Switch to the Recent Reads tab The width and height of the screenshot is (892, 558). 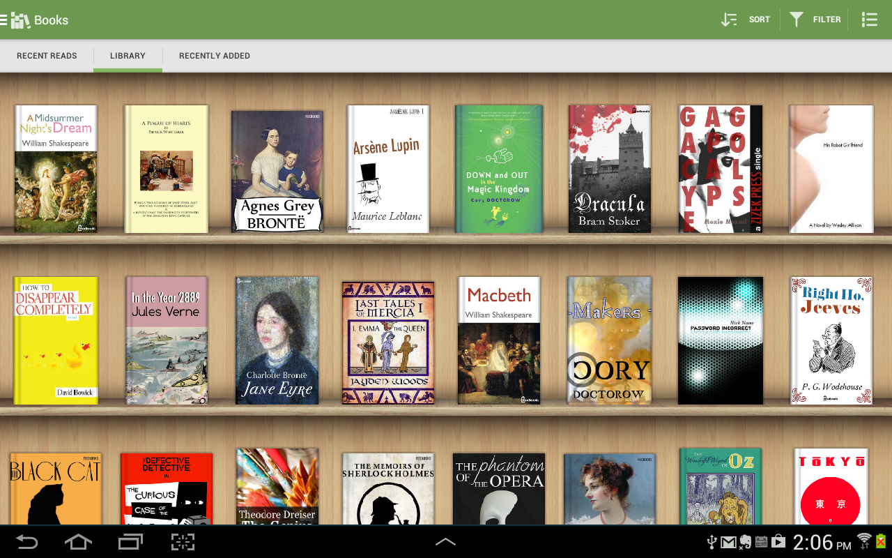click(x=47, y=56)
